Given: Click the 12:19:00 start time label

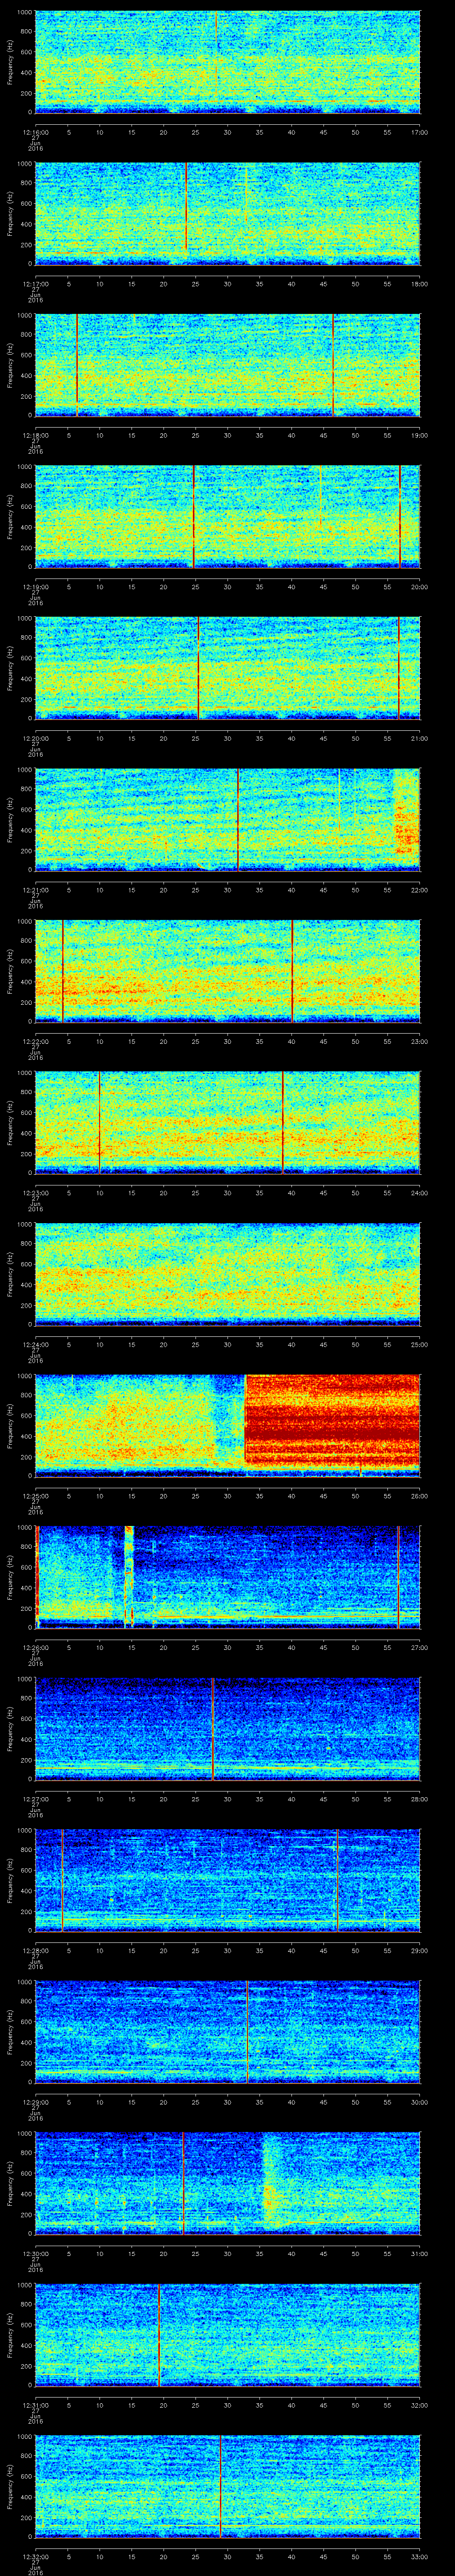Looking at the screenshot, I should click(x=35, y=587).
